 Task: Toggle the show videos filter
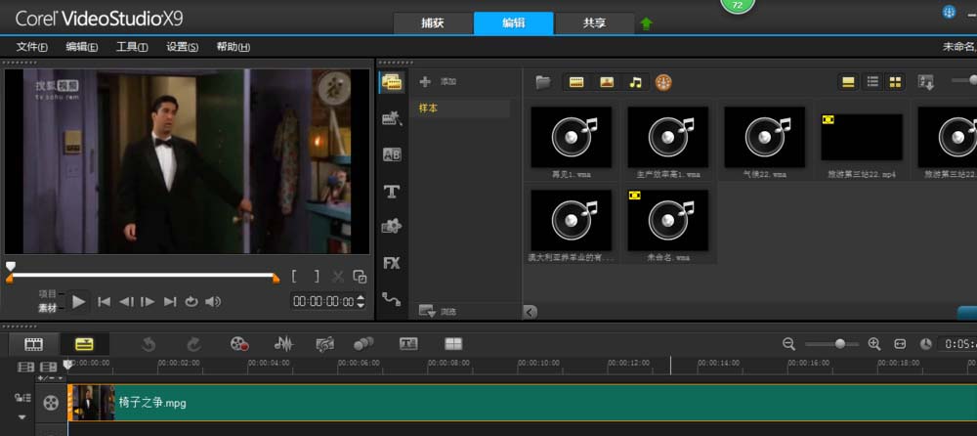pos(576,82)
